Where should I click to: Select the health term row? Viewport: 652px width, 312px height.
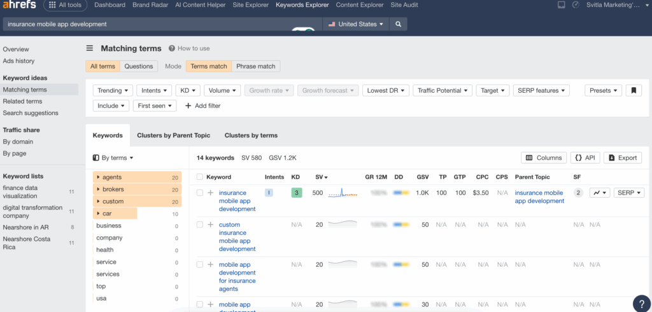click(x=138, y=250)
